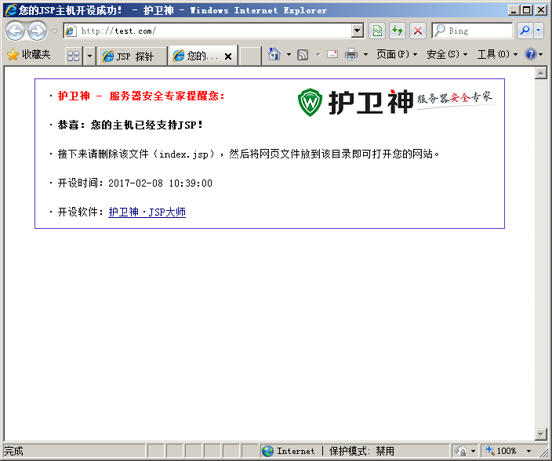Viewport: 552px width, 461px height.
Task: Go forward with the Forward arrow button
Action: [x=37, y=31]
